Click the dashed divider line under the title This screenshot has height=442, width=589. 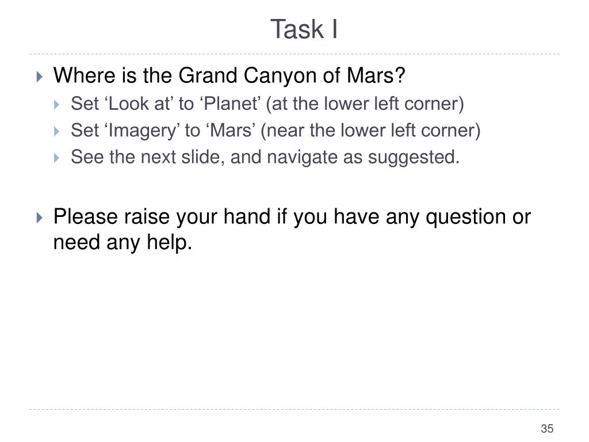[294, 54]
